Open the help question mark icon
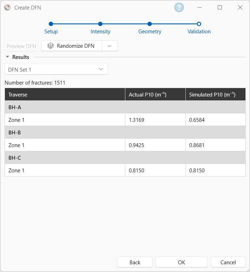This screenshot has height=272, width=250. (x=179, y=7)
